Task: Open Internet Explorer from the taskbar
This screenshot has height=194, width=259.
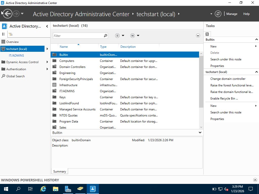Action: [43, 189]
